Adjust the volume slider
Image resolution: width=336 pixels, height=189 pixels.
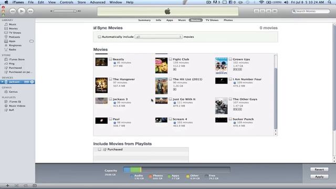(65, 11)
